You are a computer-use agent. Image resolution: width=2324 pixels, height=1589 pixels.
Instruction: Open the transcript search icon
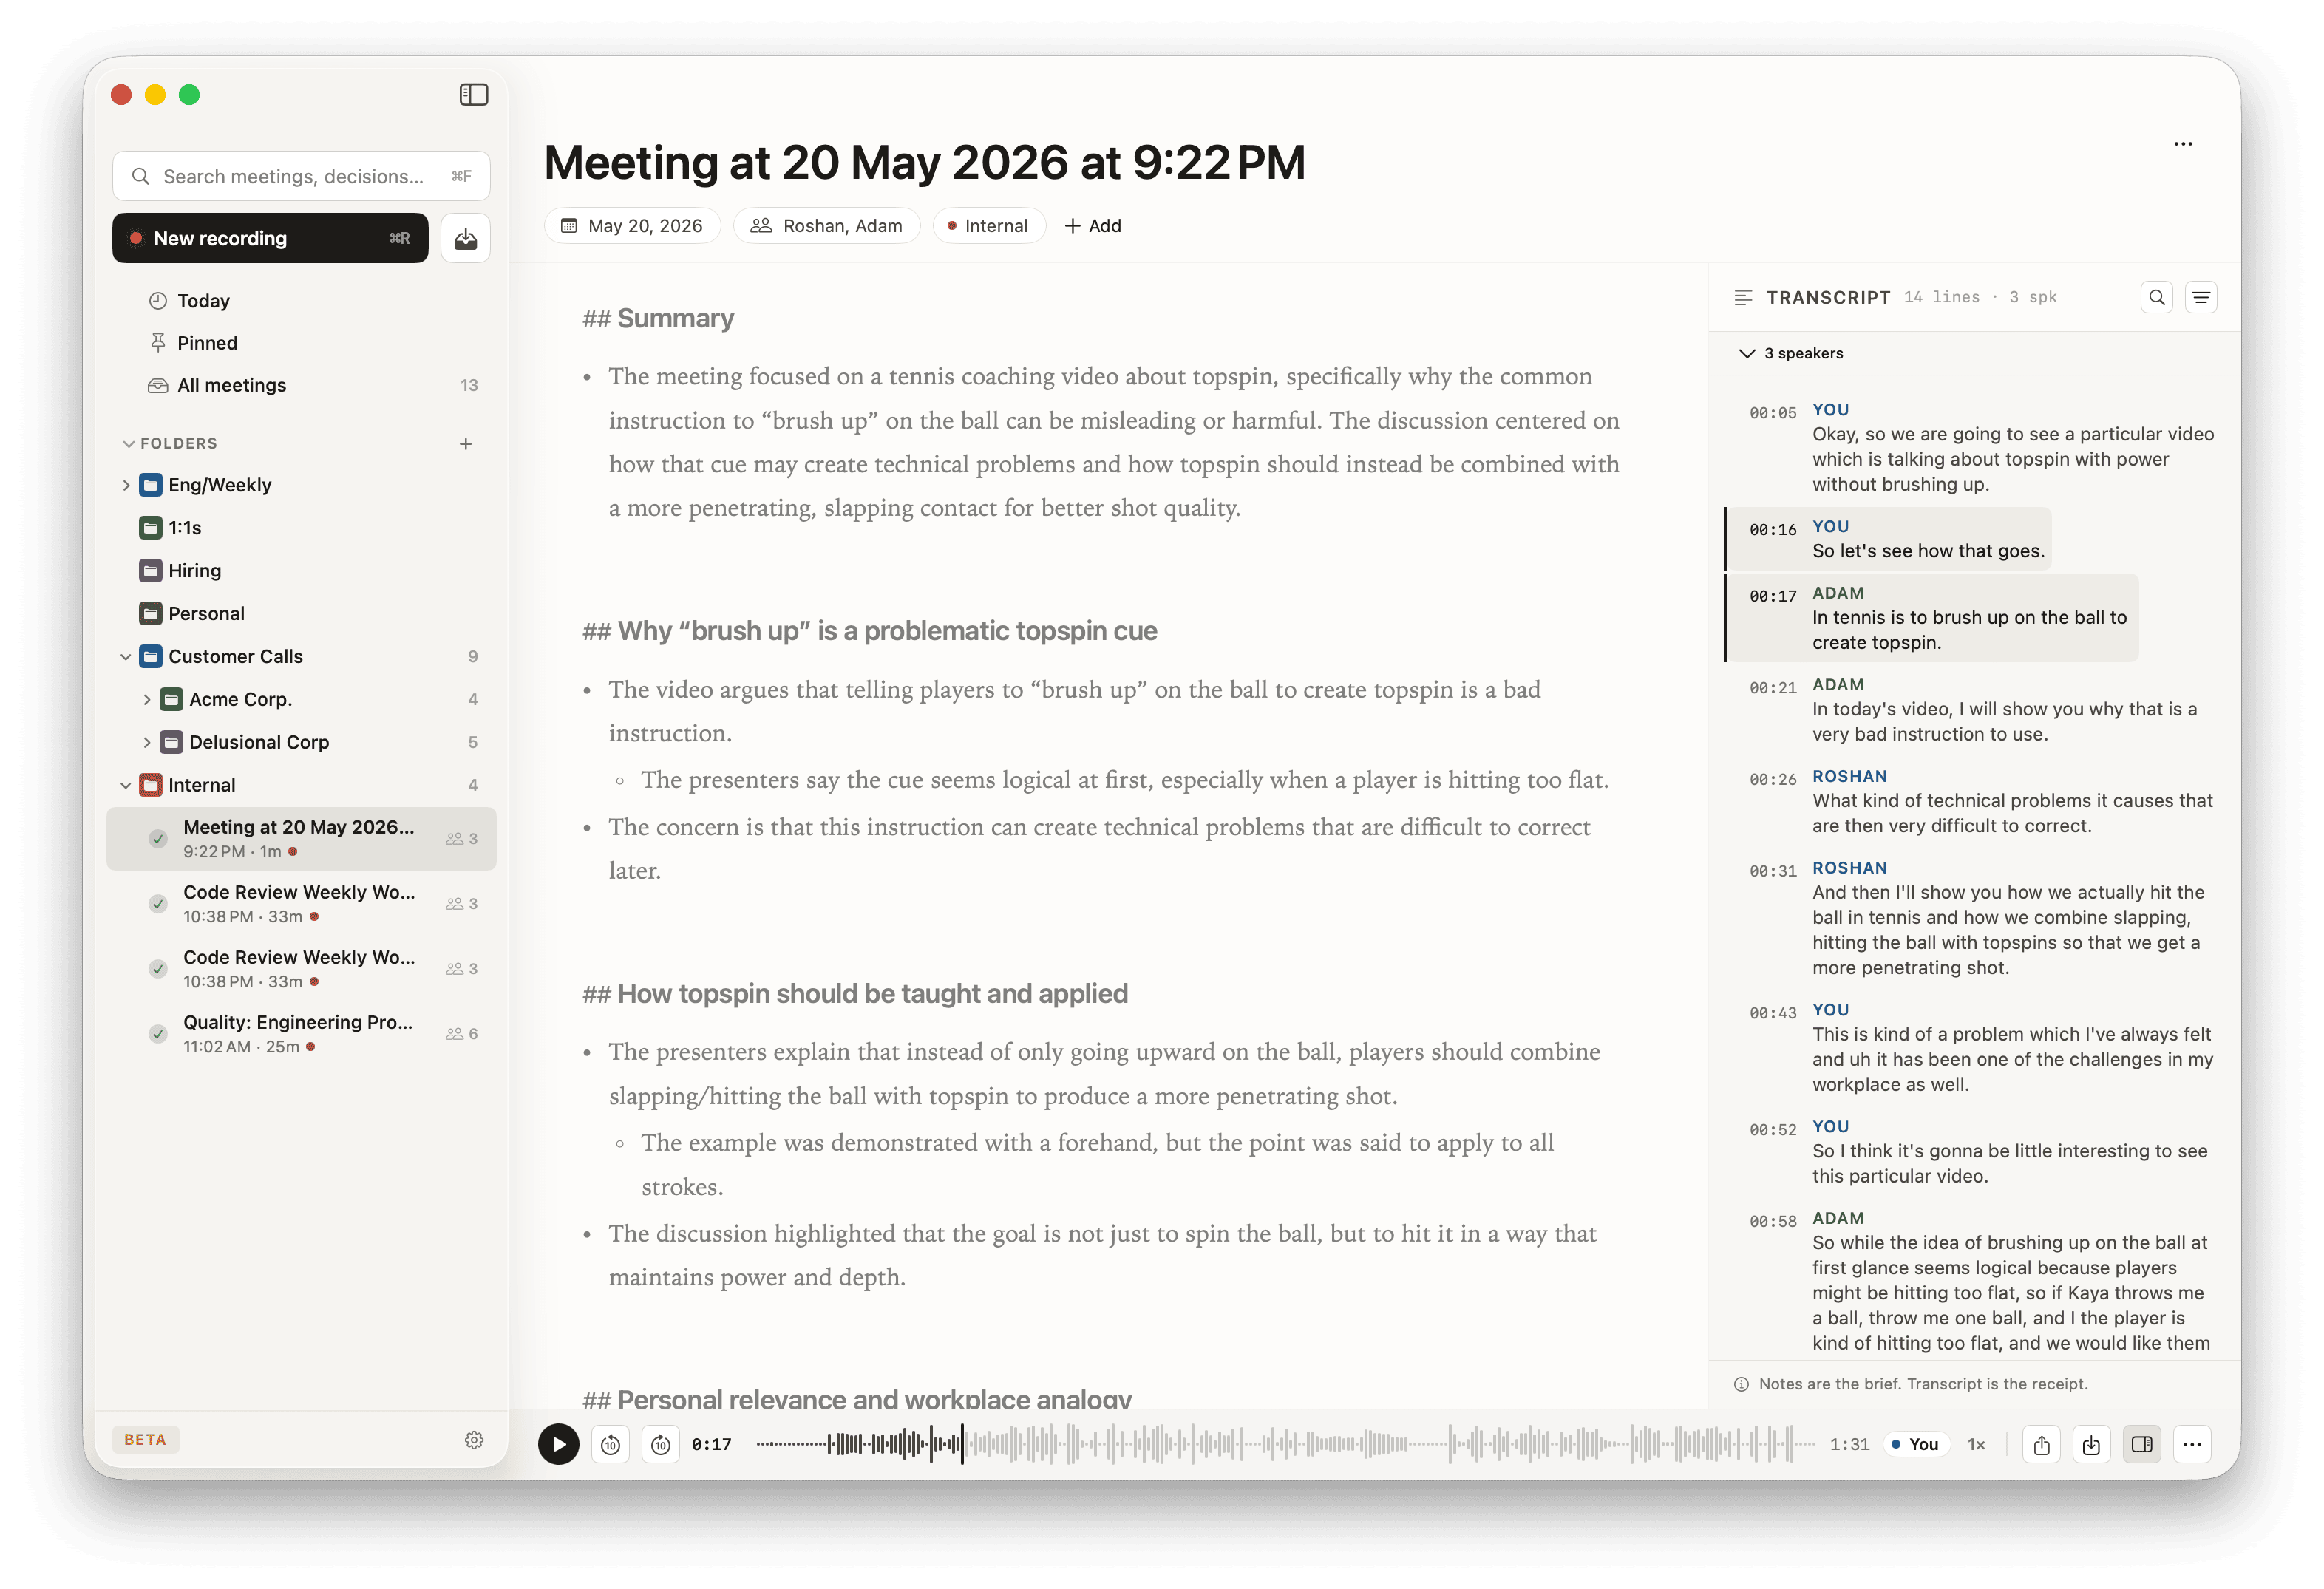point(2156,297)
